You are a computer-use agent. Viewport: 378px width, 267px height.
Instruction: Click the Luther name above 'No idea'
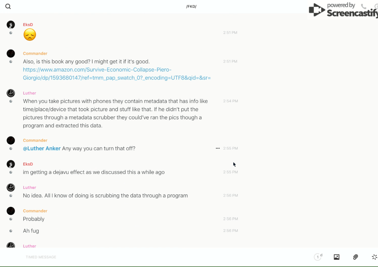click(x=29, y=188)
